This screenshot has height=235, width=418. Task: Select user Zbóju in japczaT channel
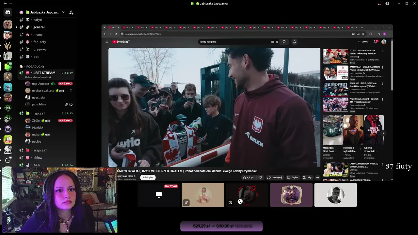(x=49, y=120)
